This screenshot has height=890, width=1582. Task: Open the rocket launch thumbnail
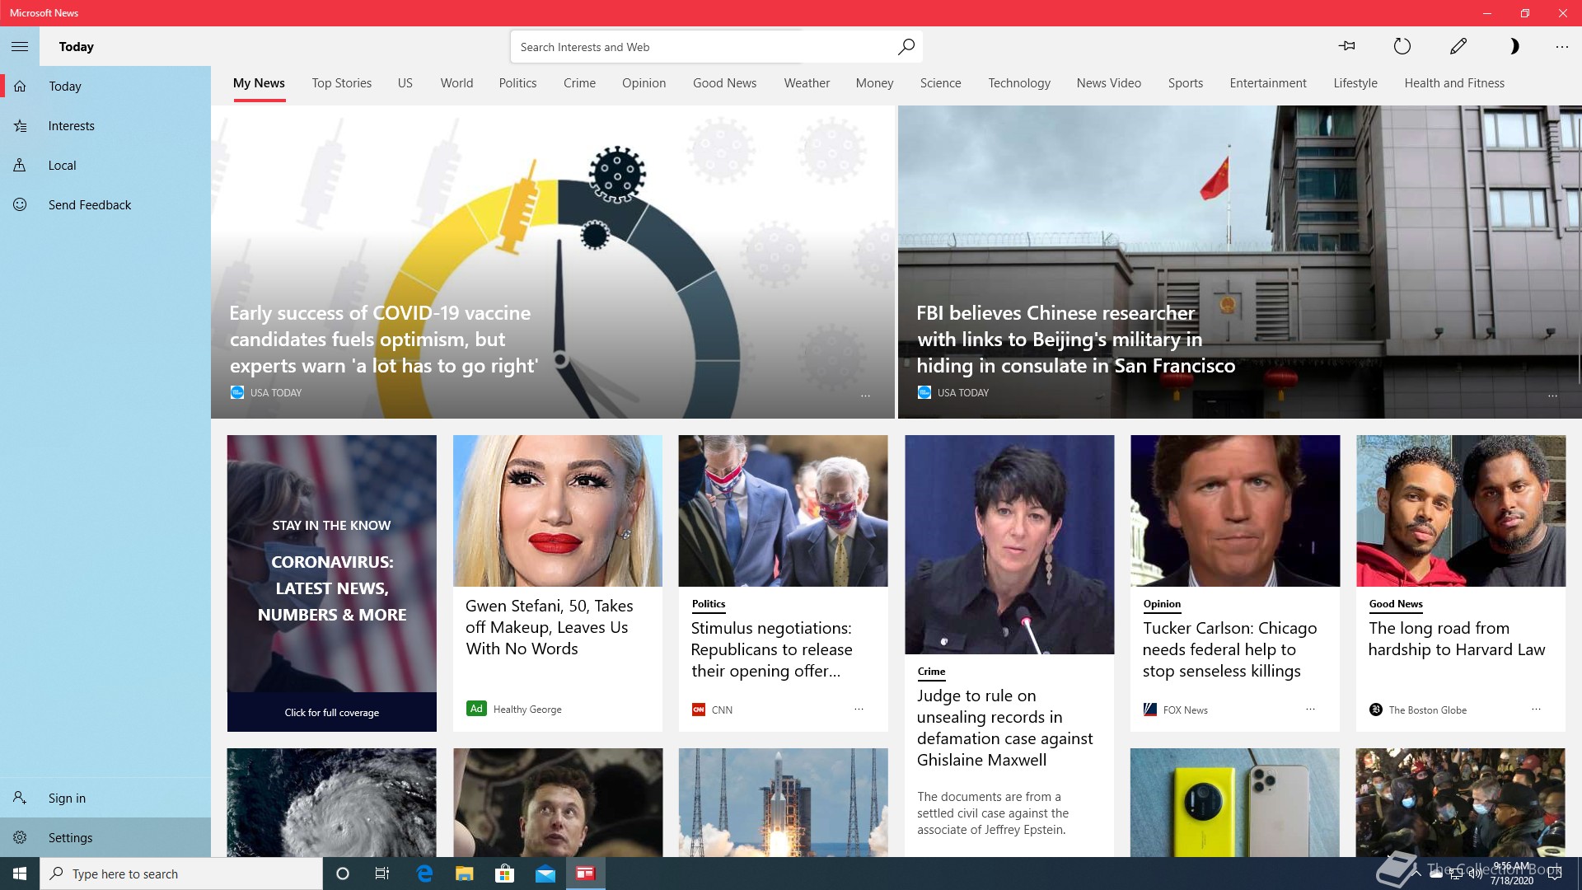pos(783,803)
